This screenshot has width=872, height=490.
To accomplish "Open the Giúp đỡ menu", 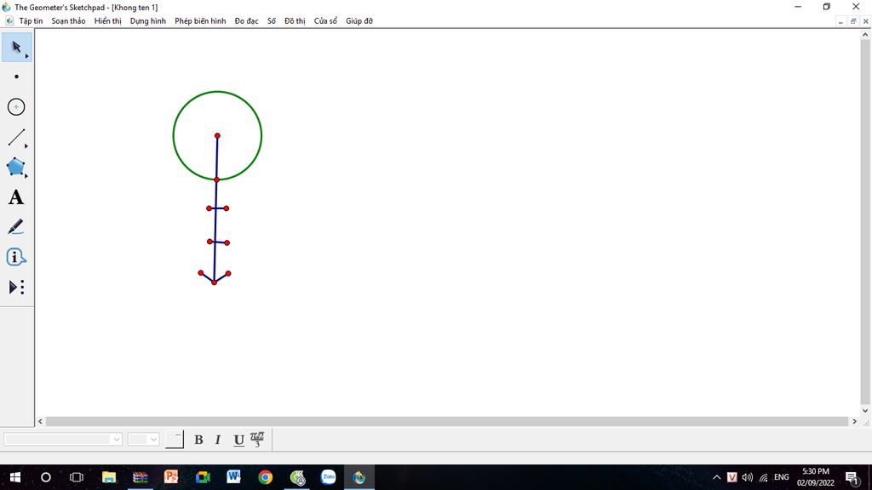I will click(x=359, y=21).
